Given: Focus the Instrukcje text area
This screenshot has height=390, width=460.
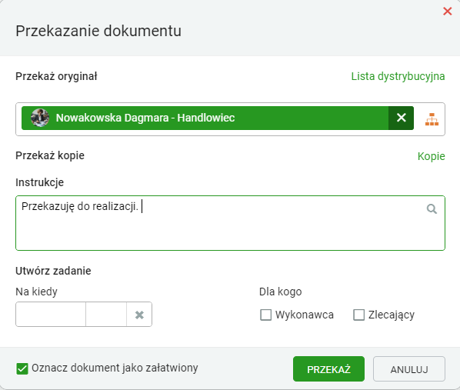Looking at the screenshot, I should (x=230, y=223).
